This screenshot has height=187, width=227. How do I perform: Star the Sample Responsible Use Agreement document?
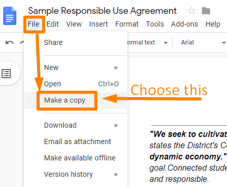[x=192, y=11]
